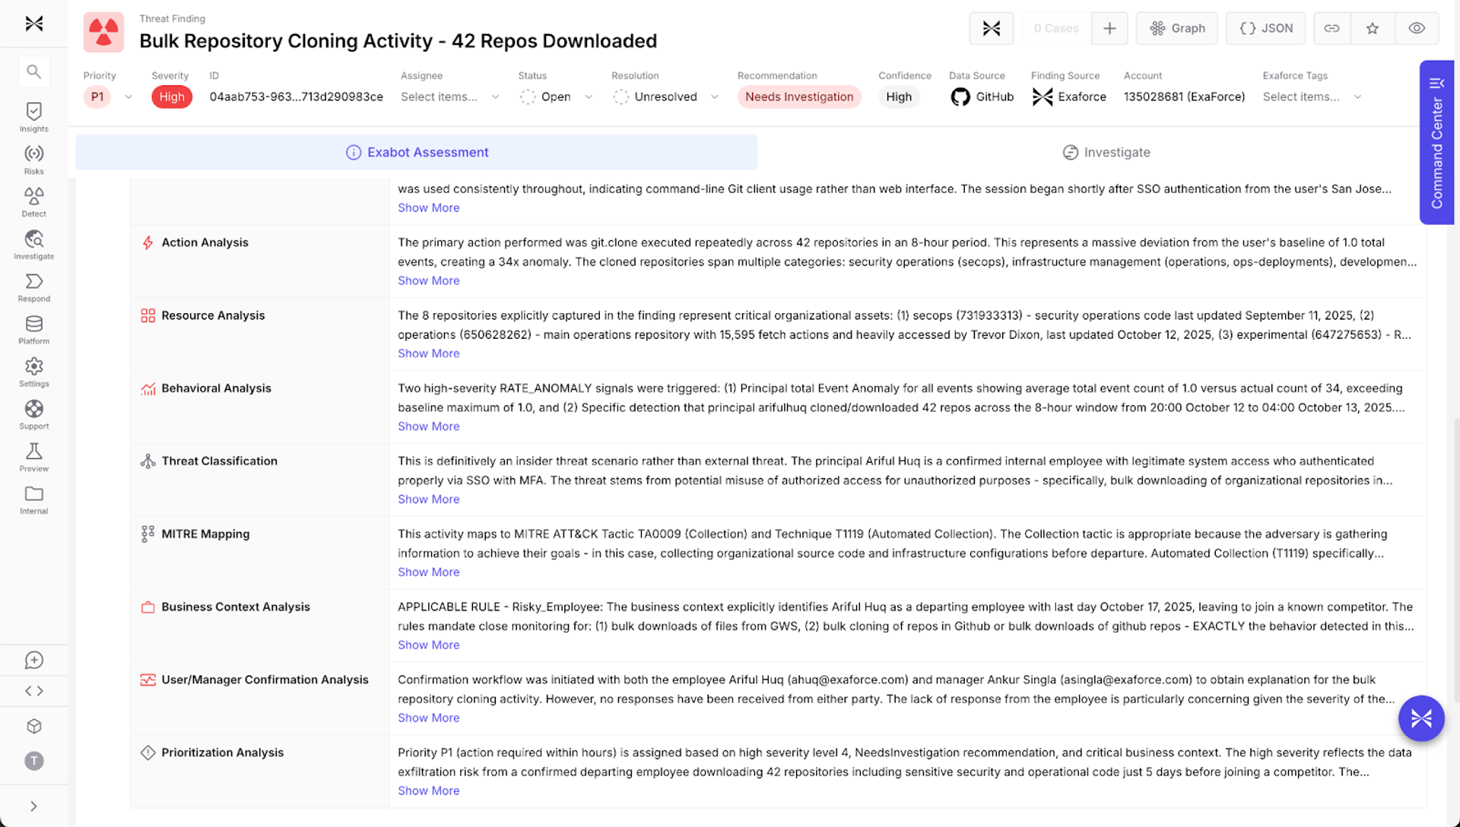Image resolution: width=1460 pixels, height=827 pixels.
Task: Open the Respond section
Action: point(33,287)
